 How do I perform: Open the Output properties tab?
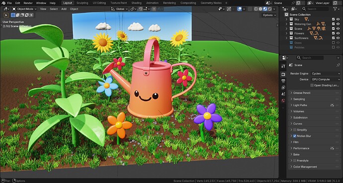pyautogui.click(x=283, y=81)
